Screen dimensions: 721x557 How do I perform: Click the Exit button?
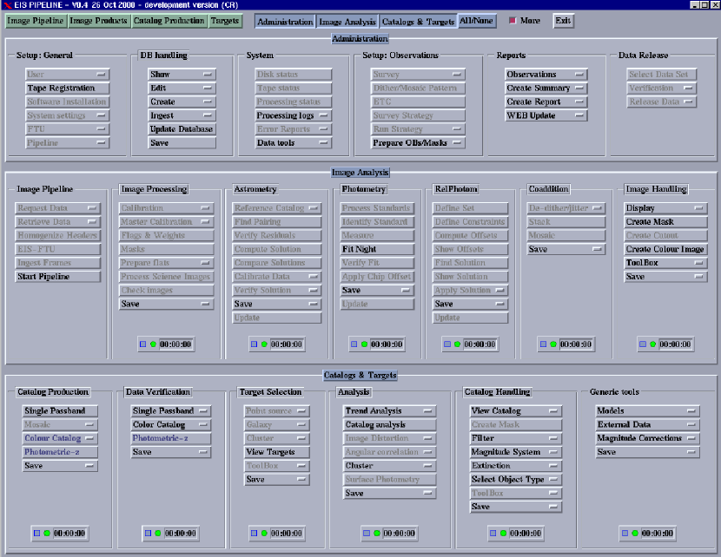(x=563, y=20)
